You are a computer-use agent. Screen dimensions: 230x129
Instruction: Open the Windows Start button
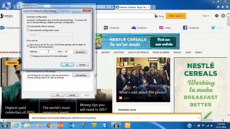(5, 125)
